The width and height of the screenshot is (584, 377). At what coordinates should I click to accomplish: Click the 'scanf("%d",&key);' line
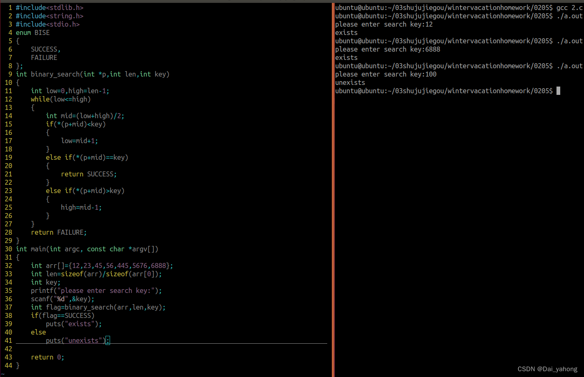point(63,299)
